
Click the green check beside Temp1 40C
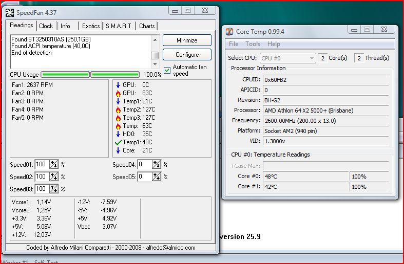pyautogui.click(x=118, y=142)
